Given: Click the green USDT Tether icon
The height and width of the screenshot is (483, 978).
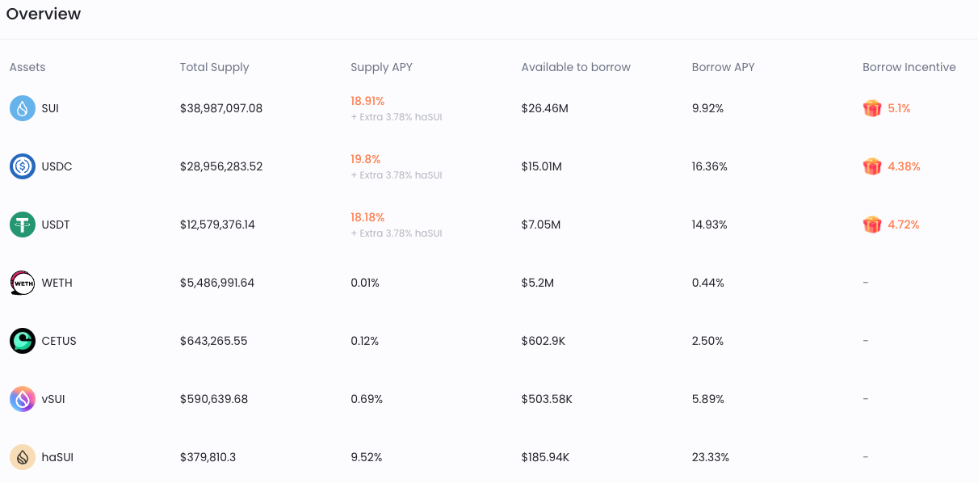Looking at the screenshot, I should 23,225.
